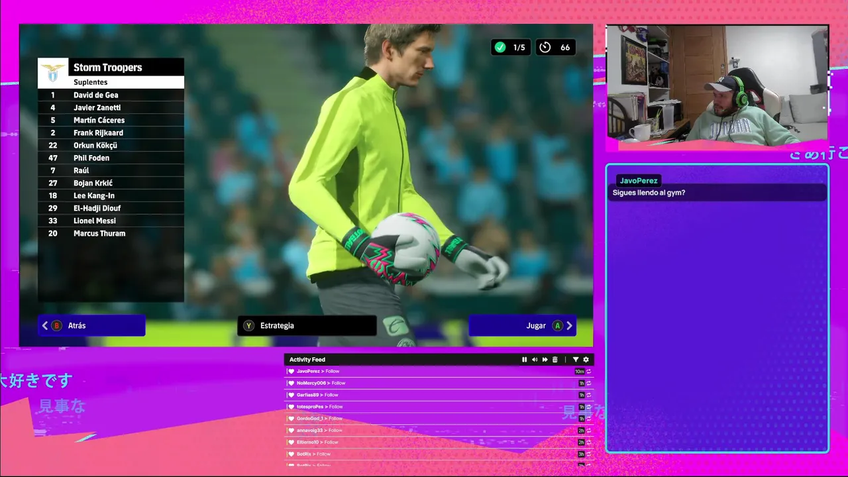Click the NoMercy006 > Follow entry text
The image size is (848, 477).
(x=321, y=383)
